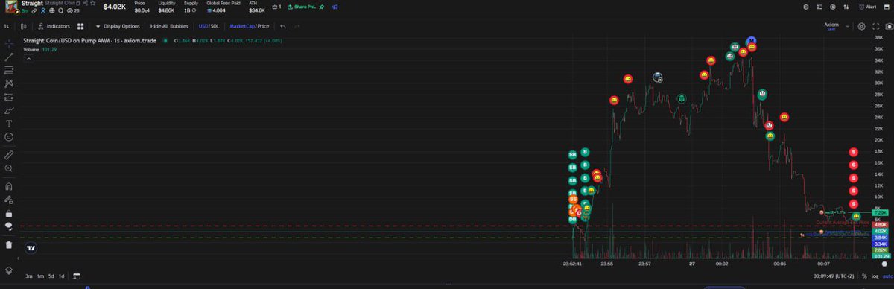894x289 pixels.
Task: Click the TradingView logo badge
Action: click(x=31, y=248)
